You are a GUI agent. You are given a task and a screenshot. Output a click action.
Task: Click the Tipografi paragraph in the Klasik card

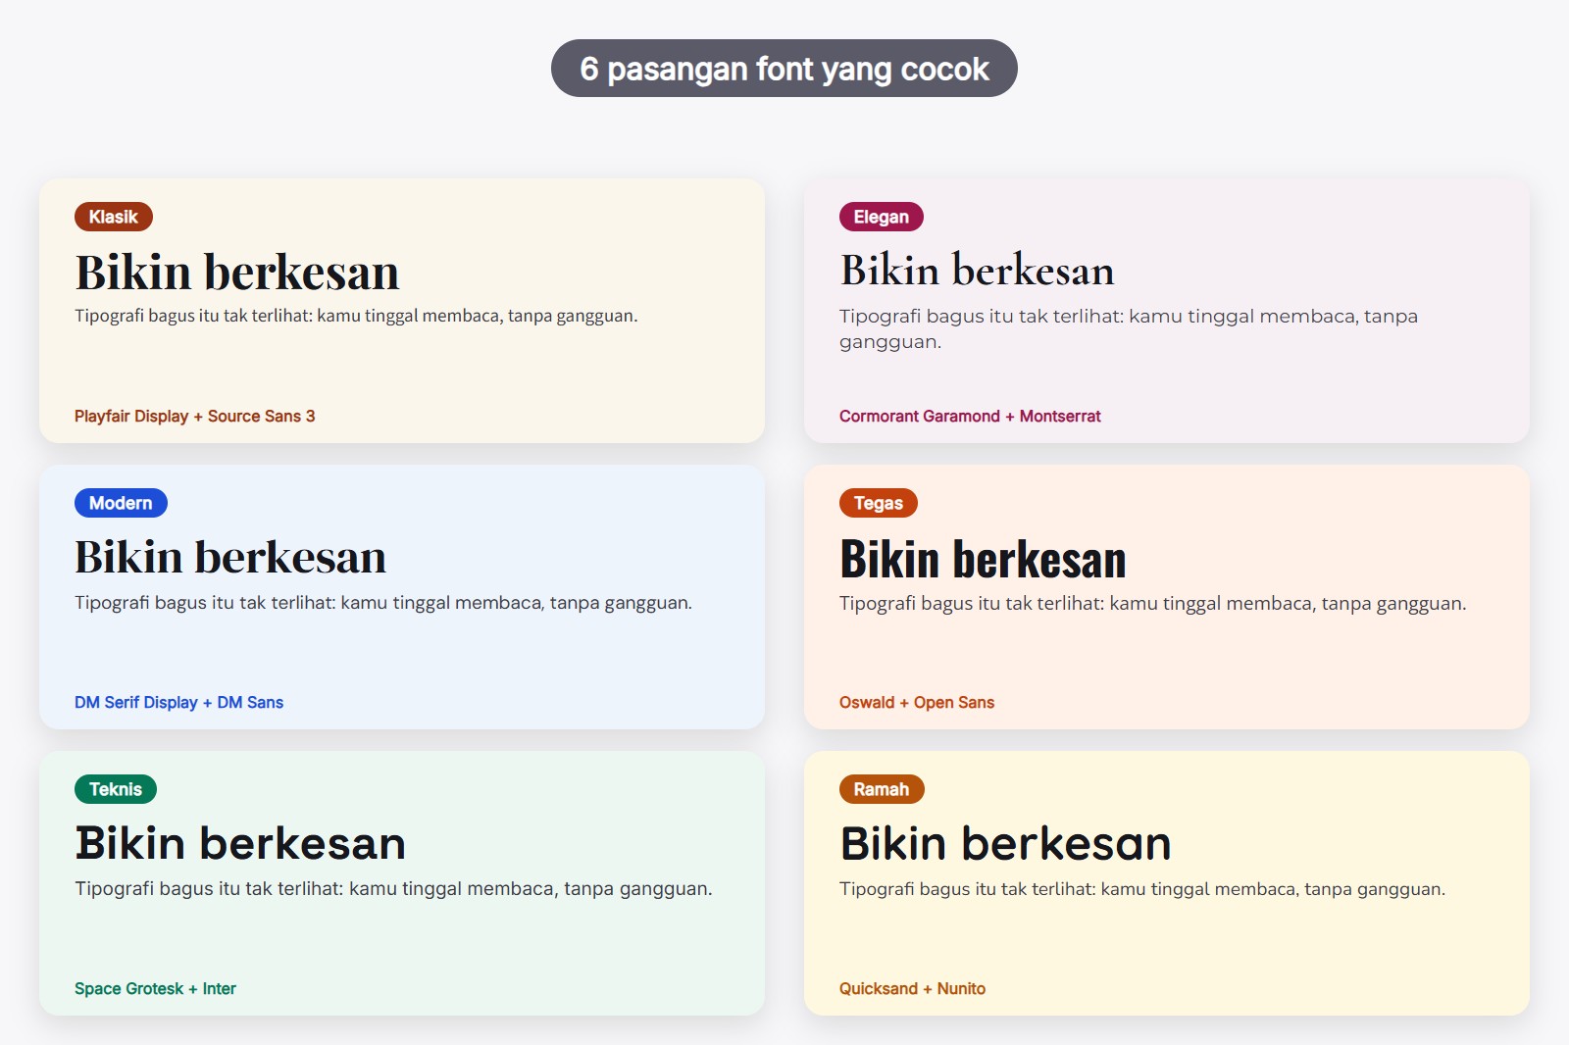coord(356,316)
